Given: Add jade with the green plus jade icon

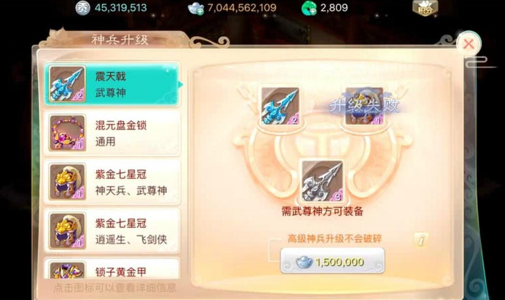Looking at the screenshot, I should (309, 8).
